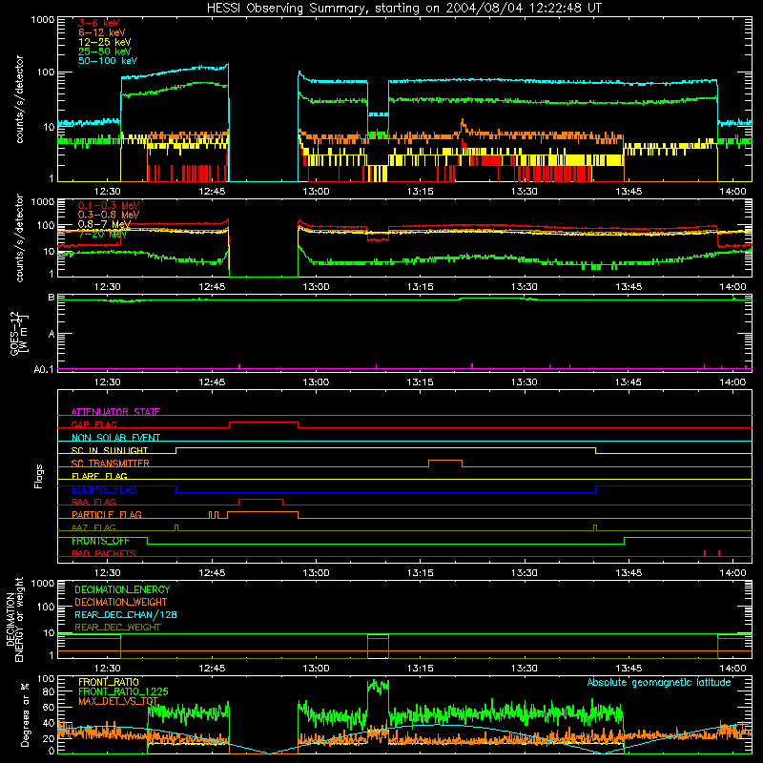Click the raised SAA_FLAG step segment
Screen dimensions: 763x763
260,499
